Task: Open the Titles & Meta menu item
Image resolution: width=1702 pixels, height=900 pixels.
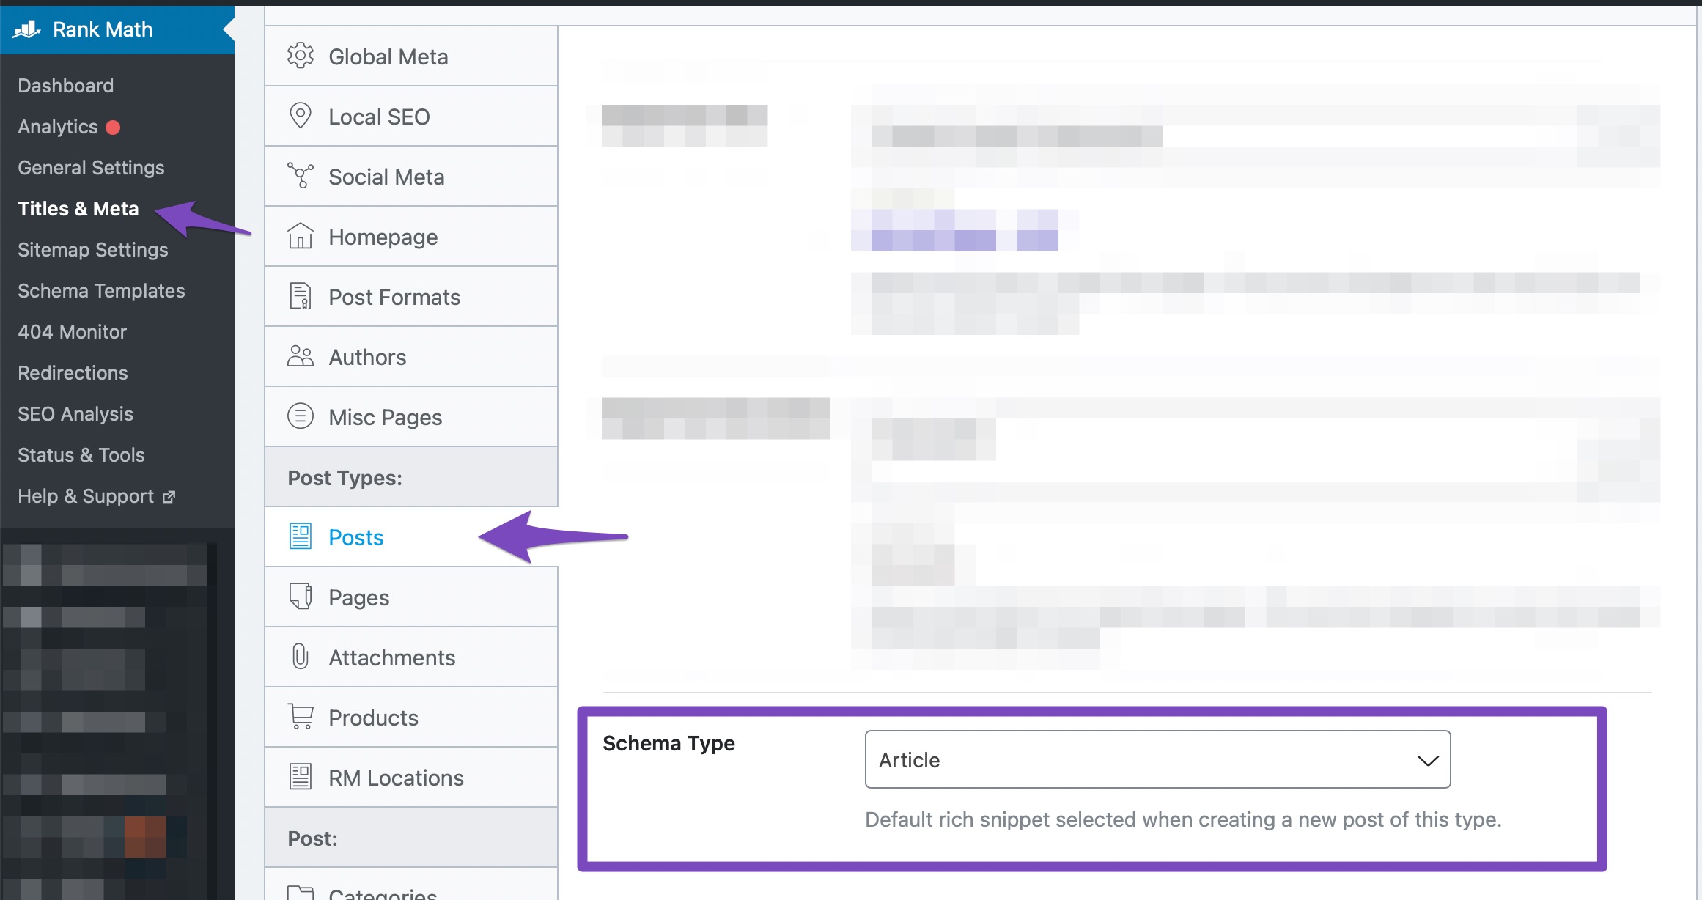Action: pos(78,209)
